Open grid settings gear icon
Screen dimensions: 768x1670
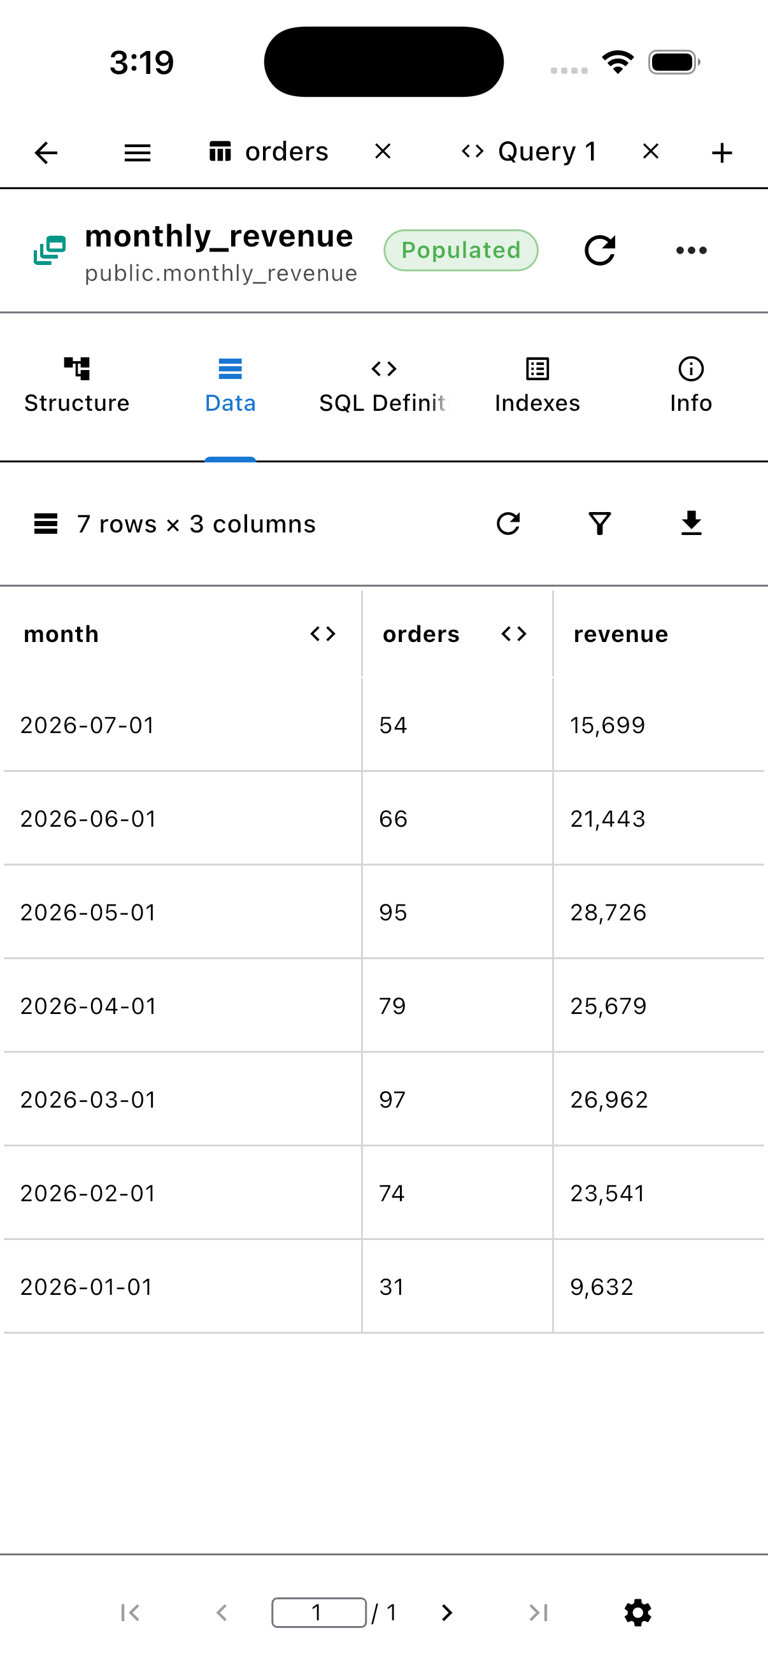tap(637, 1612)
